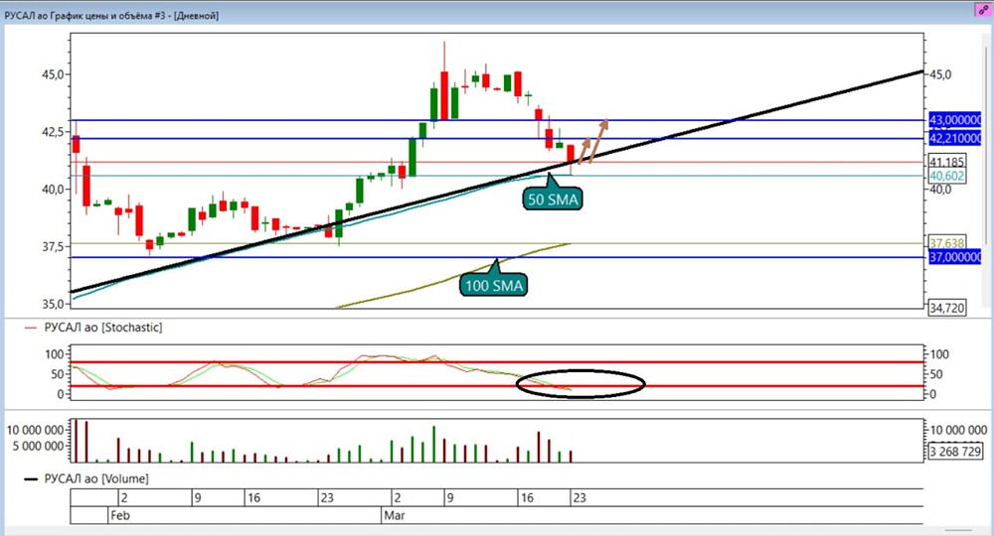Select the March 16 date label
Image resolution: width=994 pixels, height=536 pixels.
click(527, 498)
